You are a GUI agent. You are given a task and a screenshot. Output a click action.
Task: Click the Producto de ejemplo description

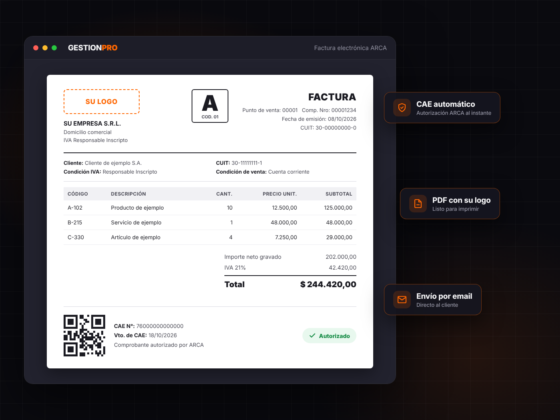(x=137, y=208)
